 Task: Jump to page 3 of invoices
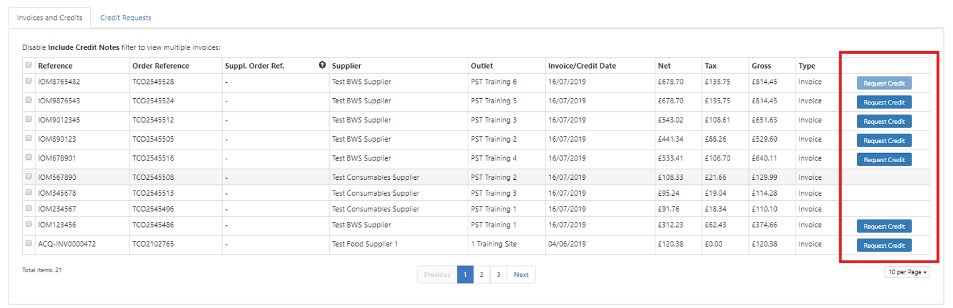coord(498,275)
